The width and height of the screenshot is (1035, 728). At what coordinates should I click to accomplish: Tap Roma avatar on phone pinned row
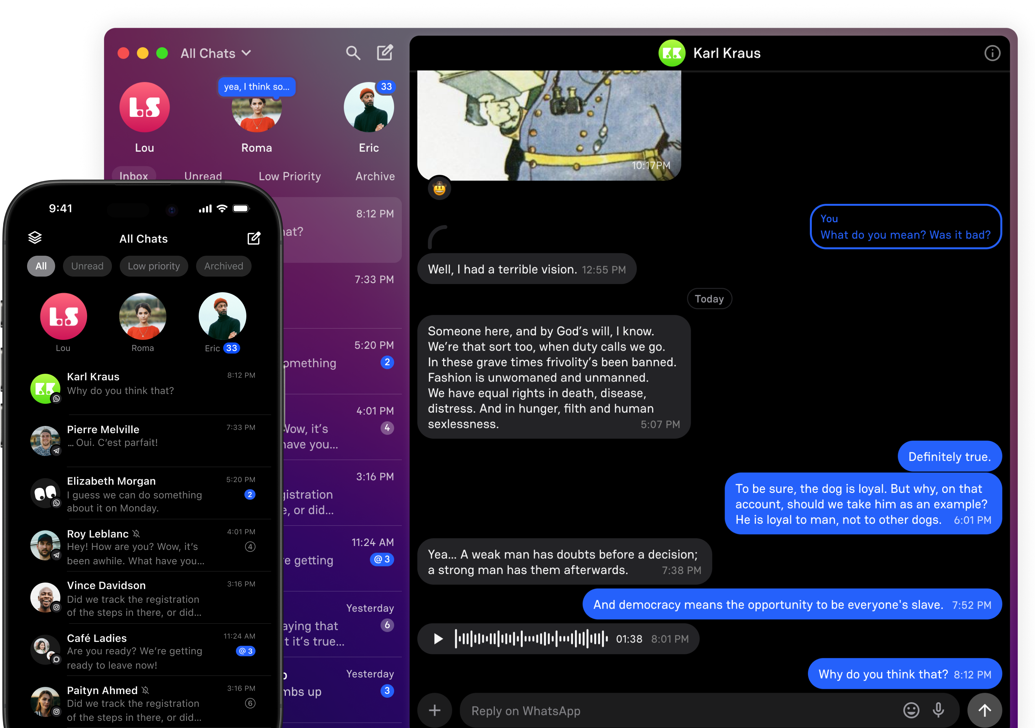143,316
